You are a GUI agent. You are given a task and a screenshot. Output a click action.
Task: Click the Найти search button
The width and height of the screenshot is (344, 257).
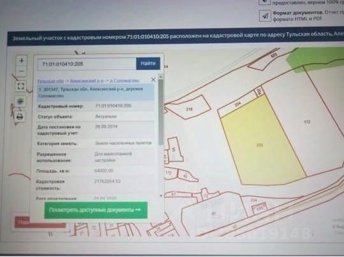(x=148, y=64)
